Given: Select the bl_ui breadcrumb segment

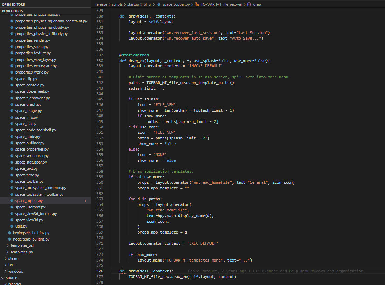Looking at the screenshot, I should pos(147,5).
